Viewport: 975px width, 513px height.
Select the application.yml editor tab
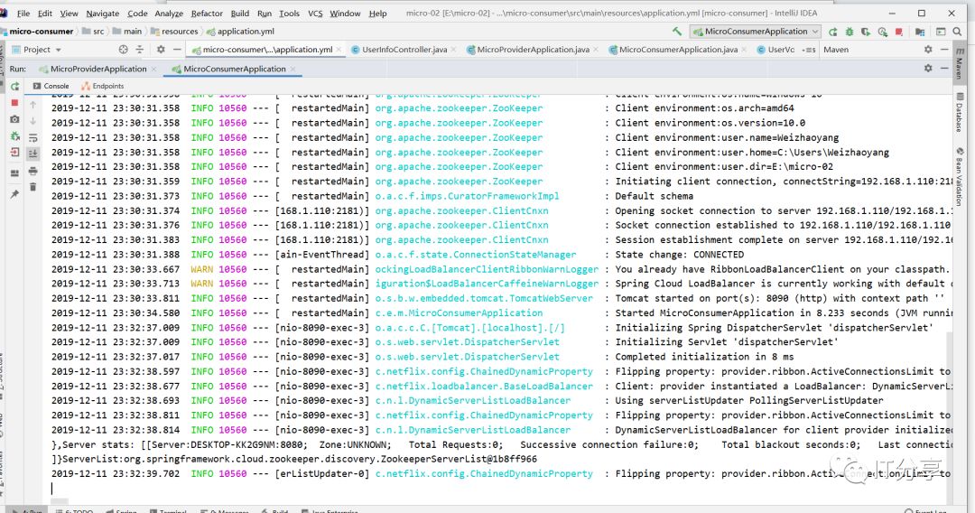coord(267,50)
